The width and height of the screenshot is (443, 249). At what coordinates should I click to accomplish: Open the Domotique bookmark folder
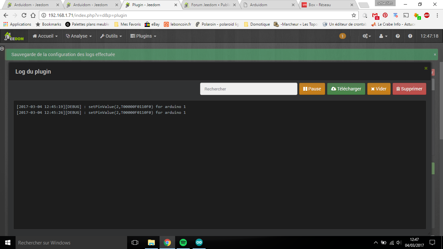click(x=257, y=24)
